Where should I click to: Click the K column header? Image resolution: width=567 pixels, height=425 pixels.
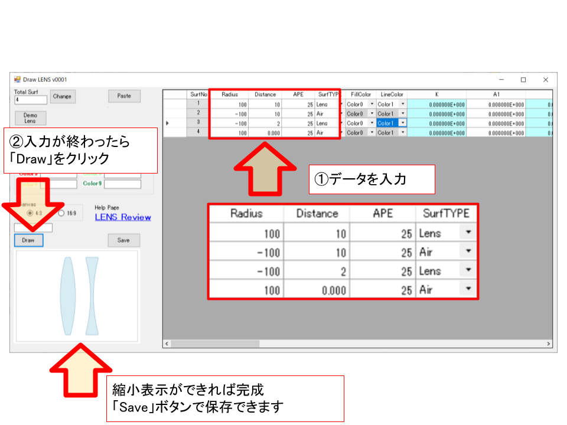(437, 94)
